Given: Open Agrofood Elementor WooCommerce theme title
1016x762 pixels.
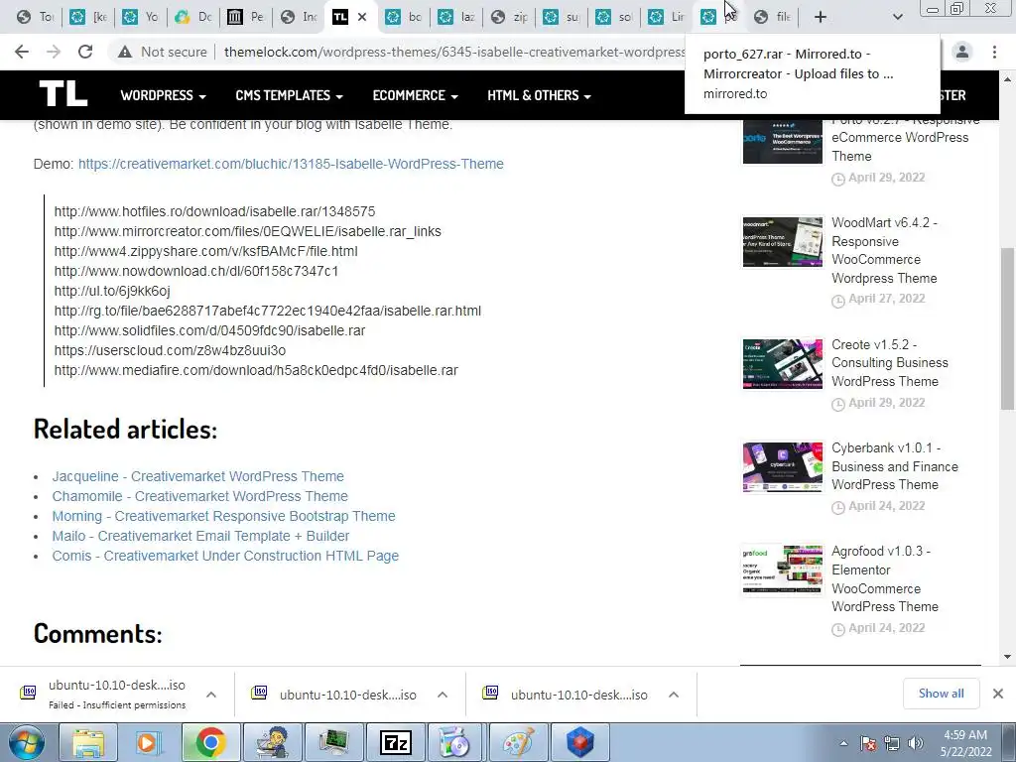Looking at the screenshot, I should 885,579.
